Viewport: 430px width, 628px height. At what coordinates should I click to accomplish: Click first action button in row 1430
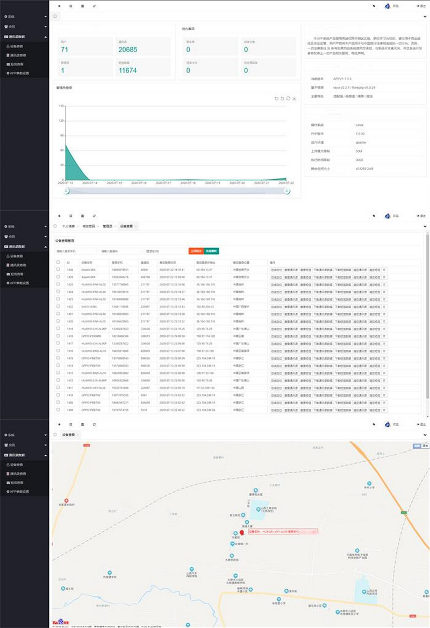click(x=276, y=270)
